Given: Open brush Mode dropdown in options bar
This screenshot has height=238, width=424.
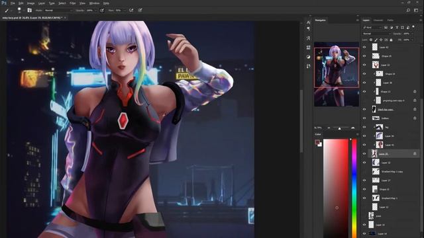Looking at the screenshot, I should [58, 11].
